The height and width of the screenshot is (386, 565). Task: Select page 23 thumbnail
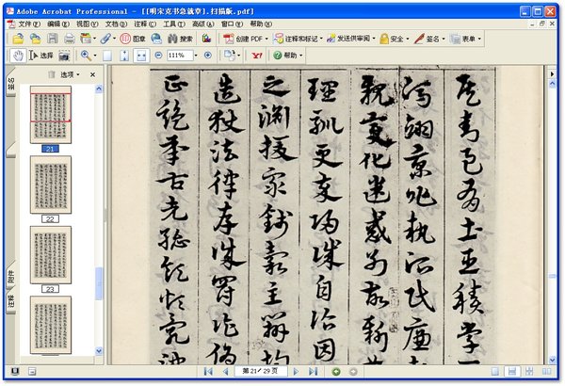pyautogui.click(x=51, y=255)
